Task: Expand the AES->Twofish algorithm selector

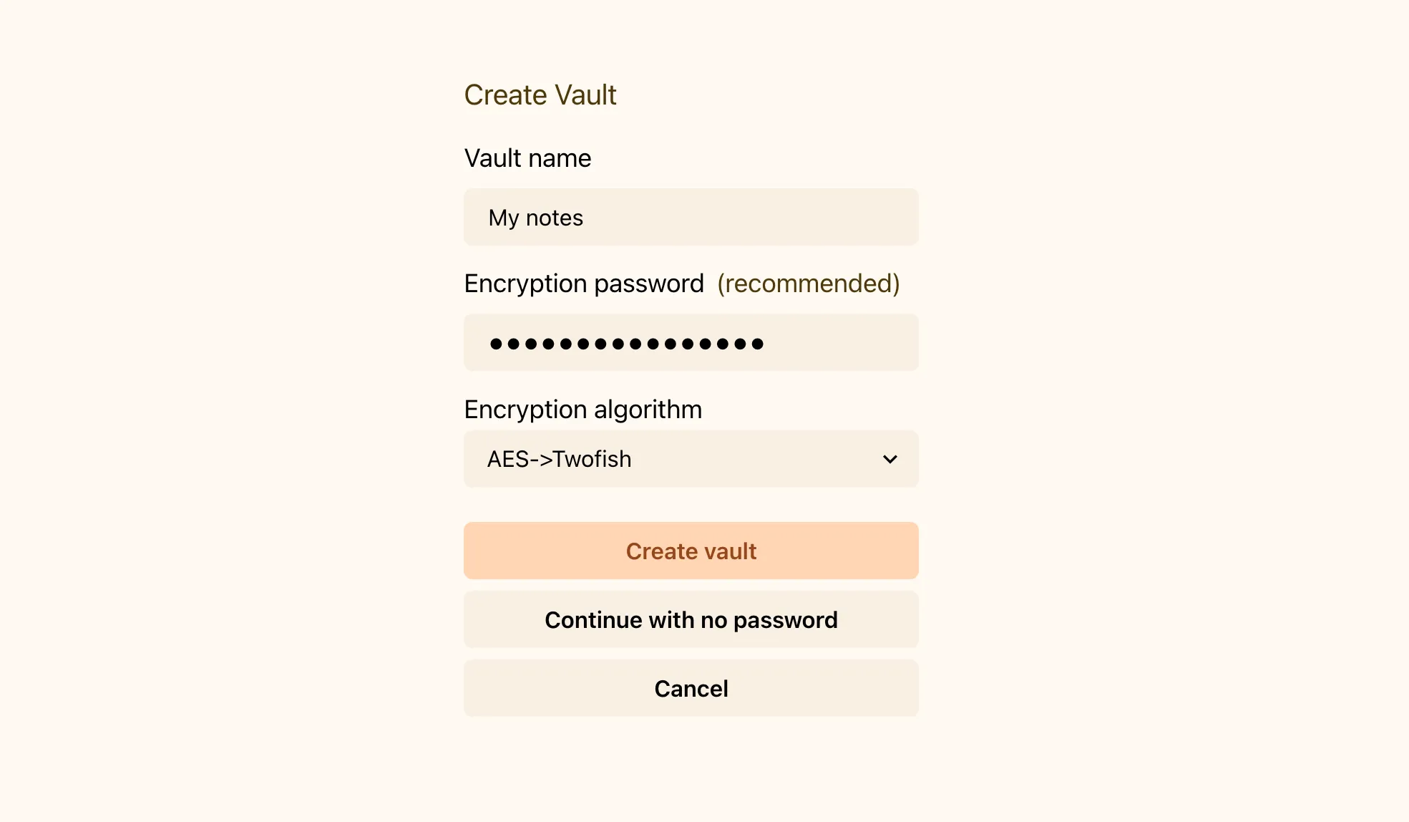Action: (x=691, y=459)
